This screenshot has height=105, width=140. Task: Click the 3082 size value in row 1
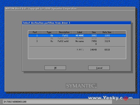94,36
